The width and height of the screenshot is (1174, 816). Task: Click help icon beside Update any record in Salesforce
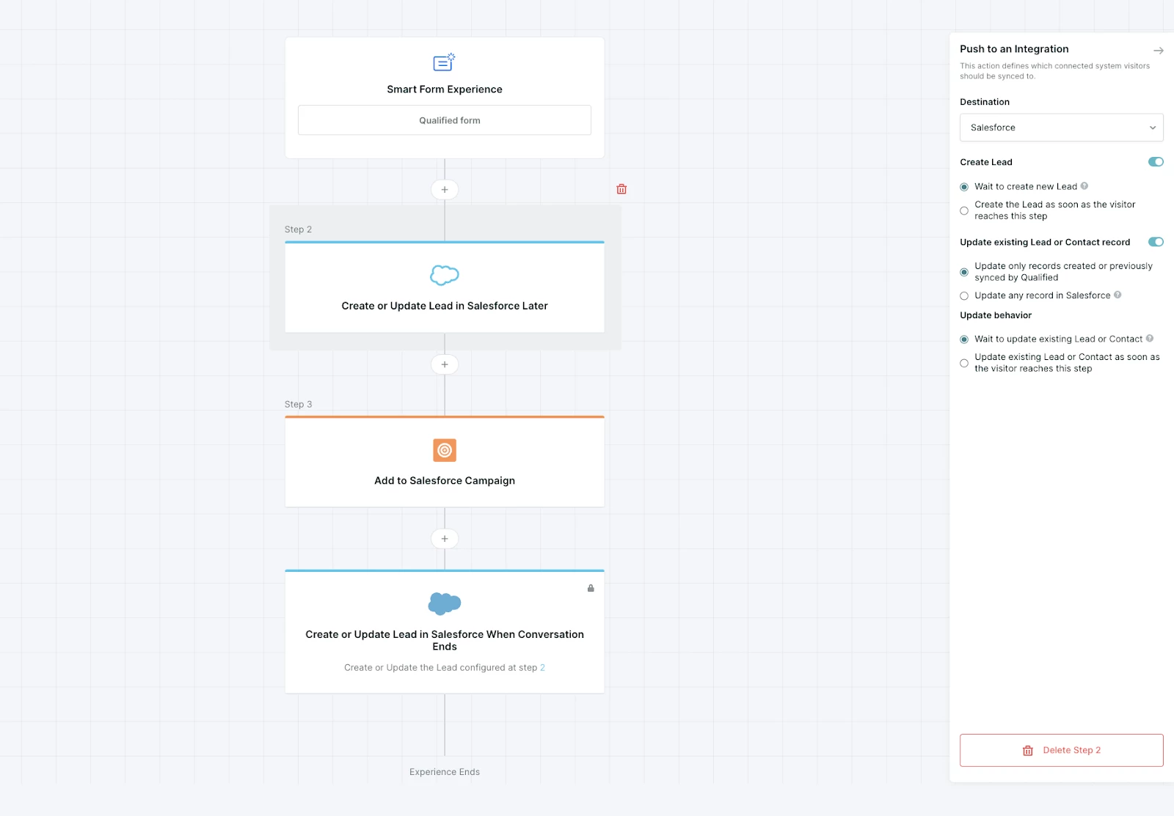point(1118,295)
